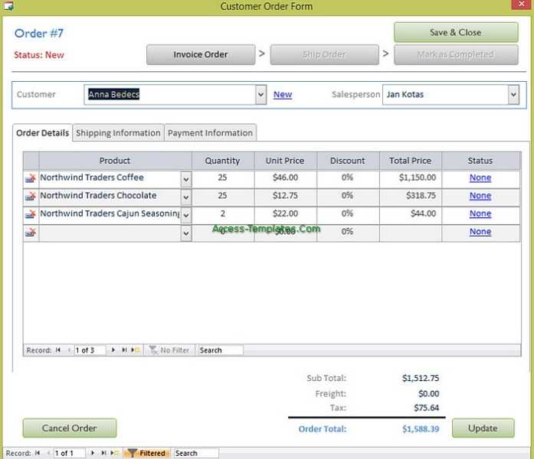The height and width of the screenshot is (459, 534).
Task: Toggle the Filtered button in the status bar
Action: [146, 454]
